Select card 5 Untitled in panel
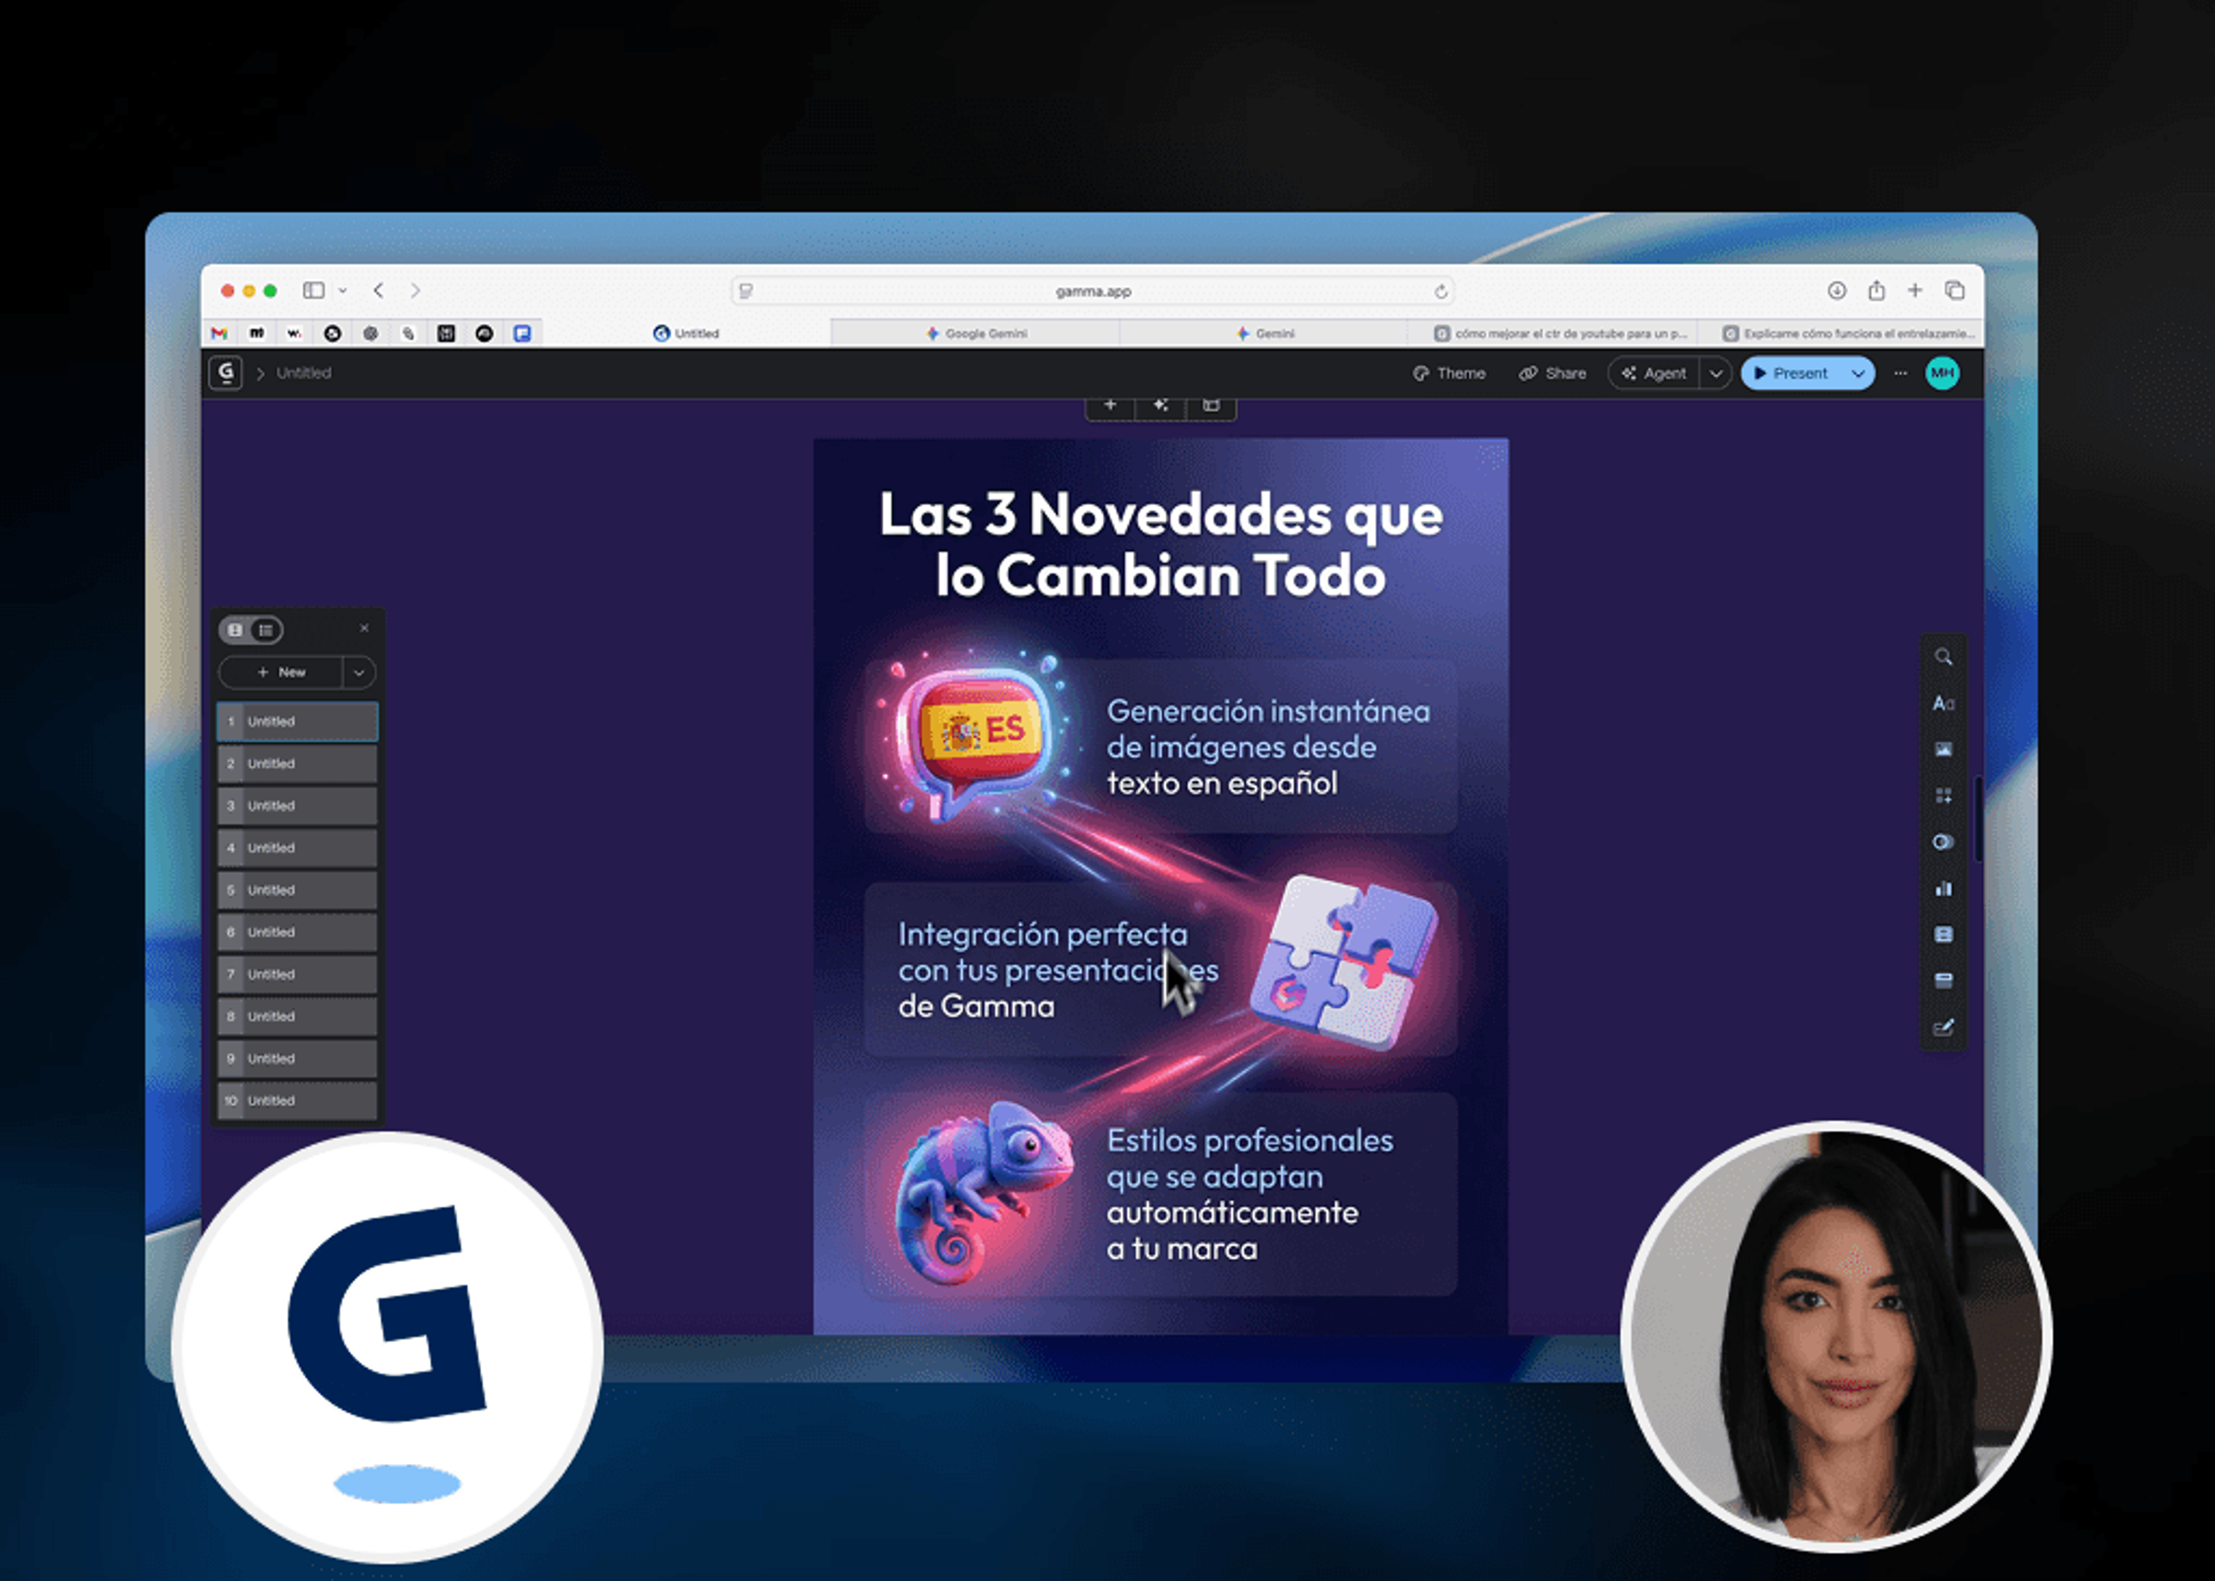 (297, 890)
